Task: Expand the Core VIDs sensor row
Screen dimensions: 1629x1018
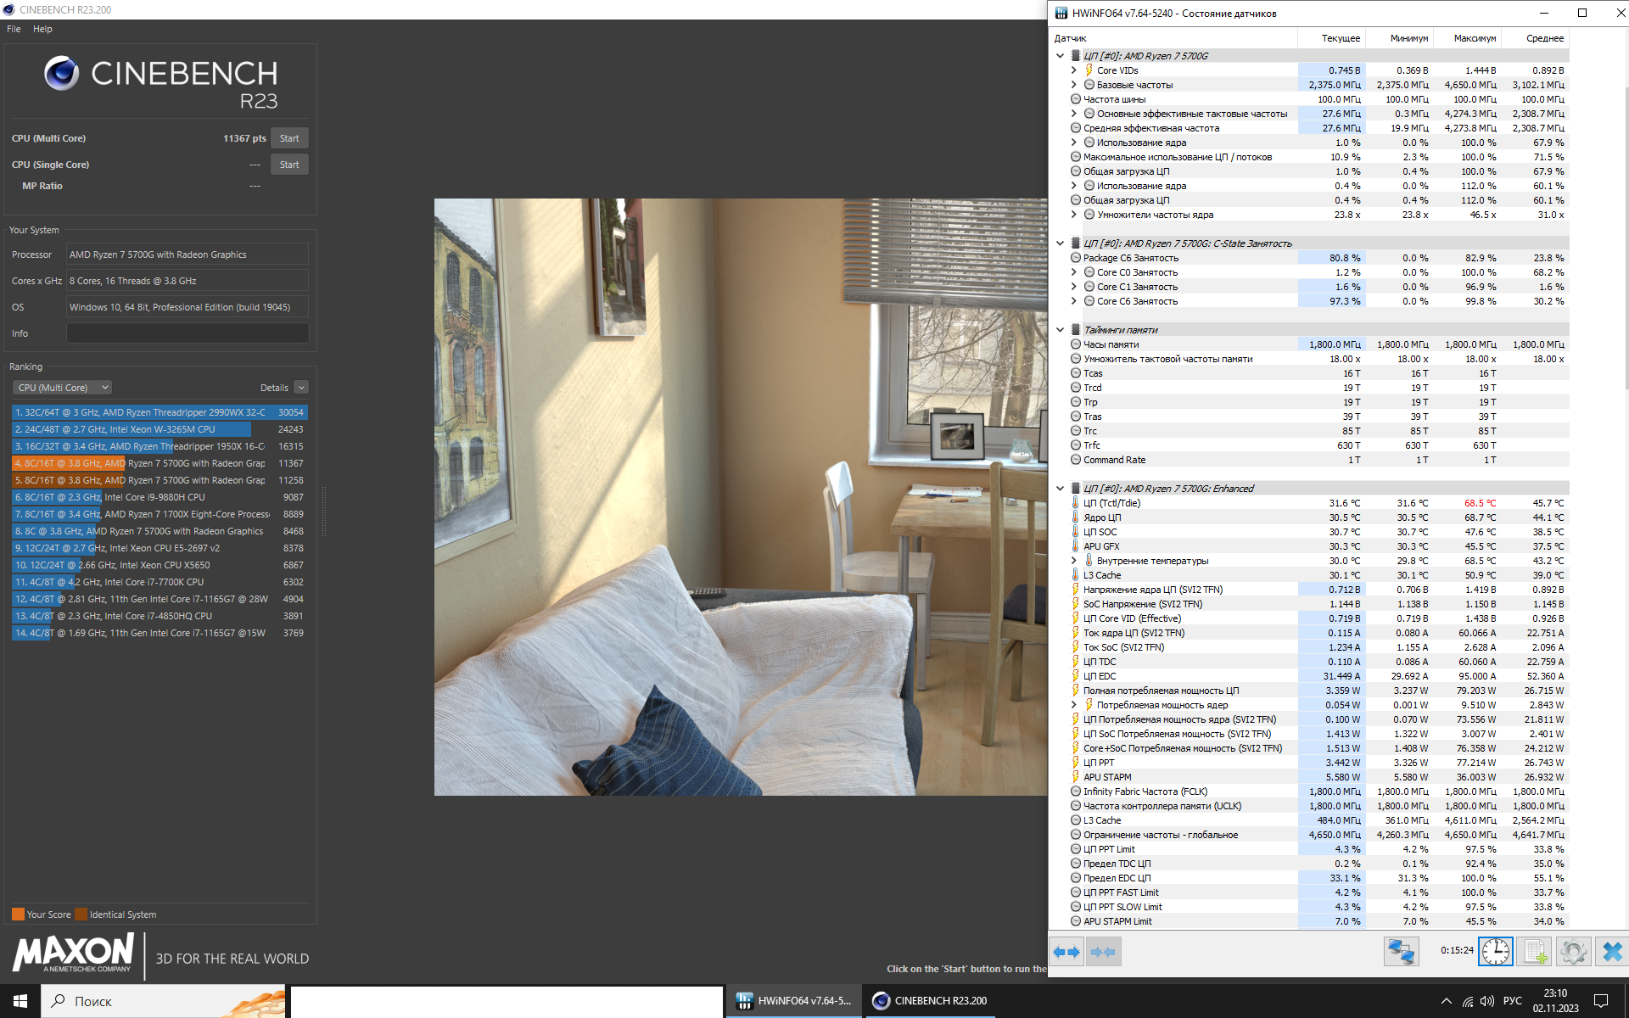Action: (x=1073, y=70)
